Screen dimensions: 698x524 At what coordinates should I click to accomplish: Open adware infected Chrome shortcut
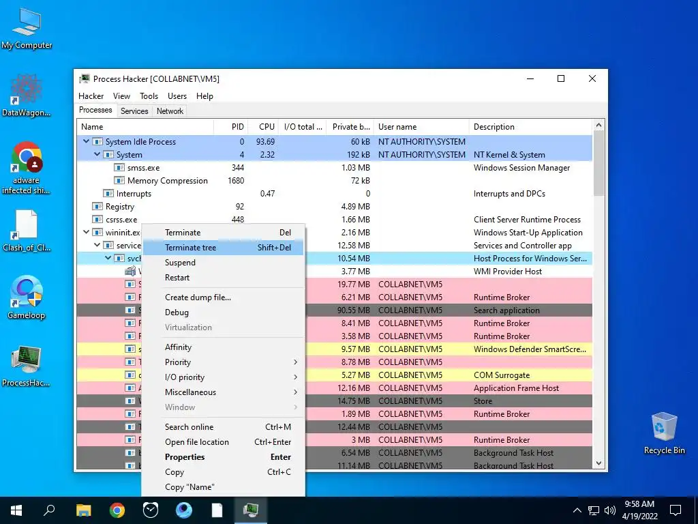pos(27,167)
